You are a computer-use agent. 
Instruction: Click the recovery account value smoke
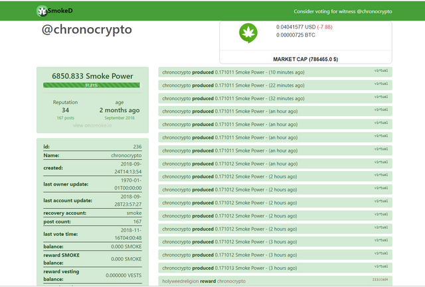click(x=134, y=213)
